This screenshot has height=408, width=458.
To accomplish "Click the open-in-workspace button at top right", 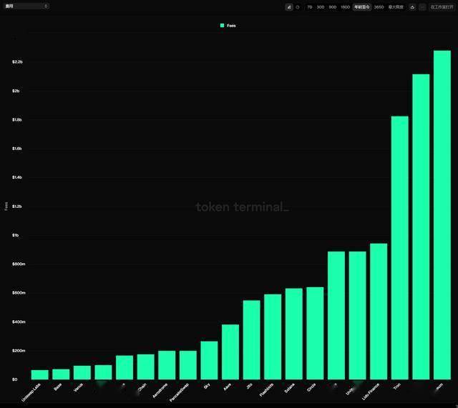I will [x=442, y=7].
